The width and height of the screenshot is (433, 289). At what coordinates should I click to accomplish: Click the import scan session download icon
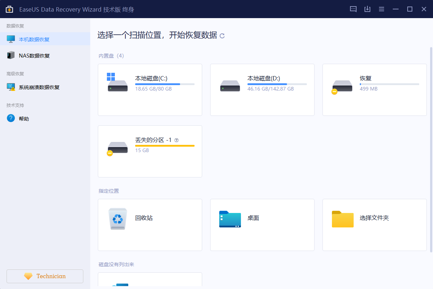click(x=367, y=9)
